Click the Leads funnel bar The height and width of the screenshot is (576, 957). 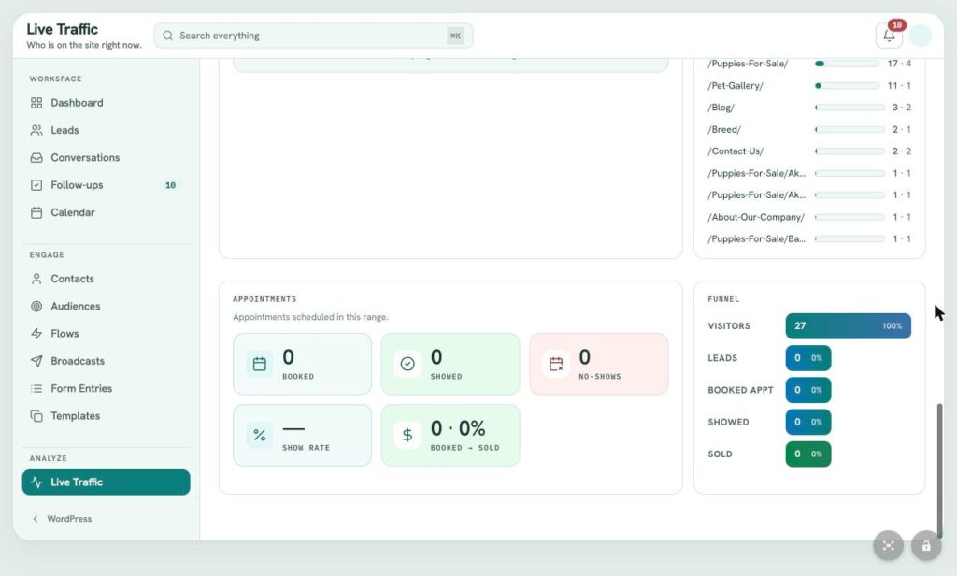808,358
